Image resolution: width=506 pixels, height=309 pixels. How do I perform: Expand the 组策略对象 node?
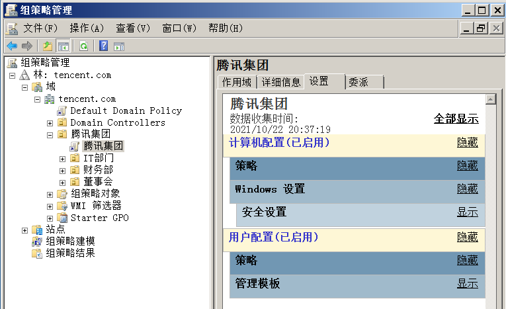[x=50, y=195]
